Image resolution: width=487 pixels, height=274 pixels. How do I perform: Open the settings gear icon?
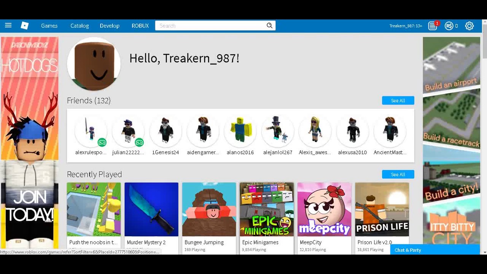pos(469,26)
